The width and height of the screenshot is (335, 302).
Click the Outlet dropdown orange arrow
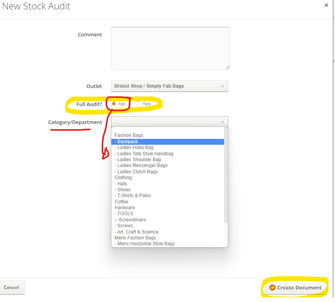pos(222,86)
